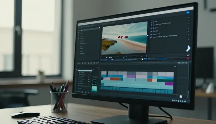Click the large white chevron arrow icon
This screenshot has height=124, width=216.
188,49
